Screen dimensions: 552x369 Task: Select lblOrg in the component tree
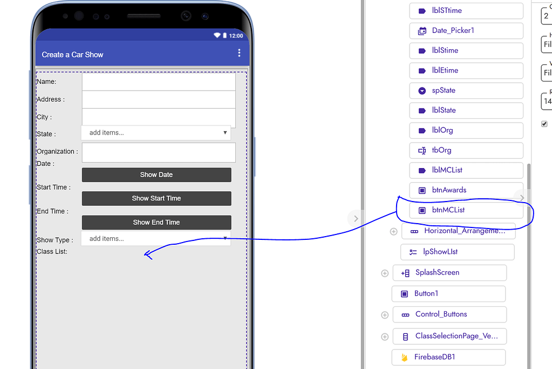click(x=466, y=130)
